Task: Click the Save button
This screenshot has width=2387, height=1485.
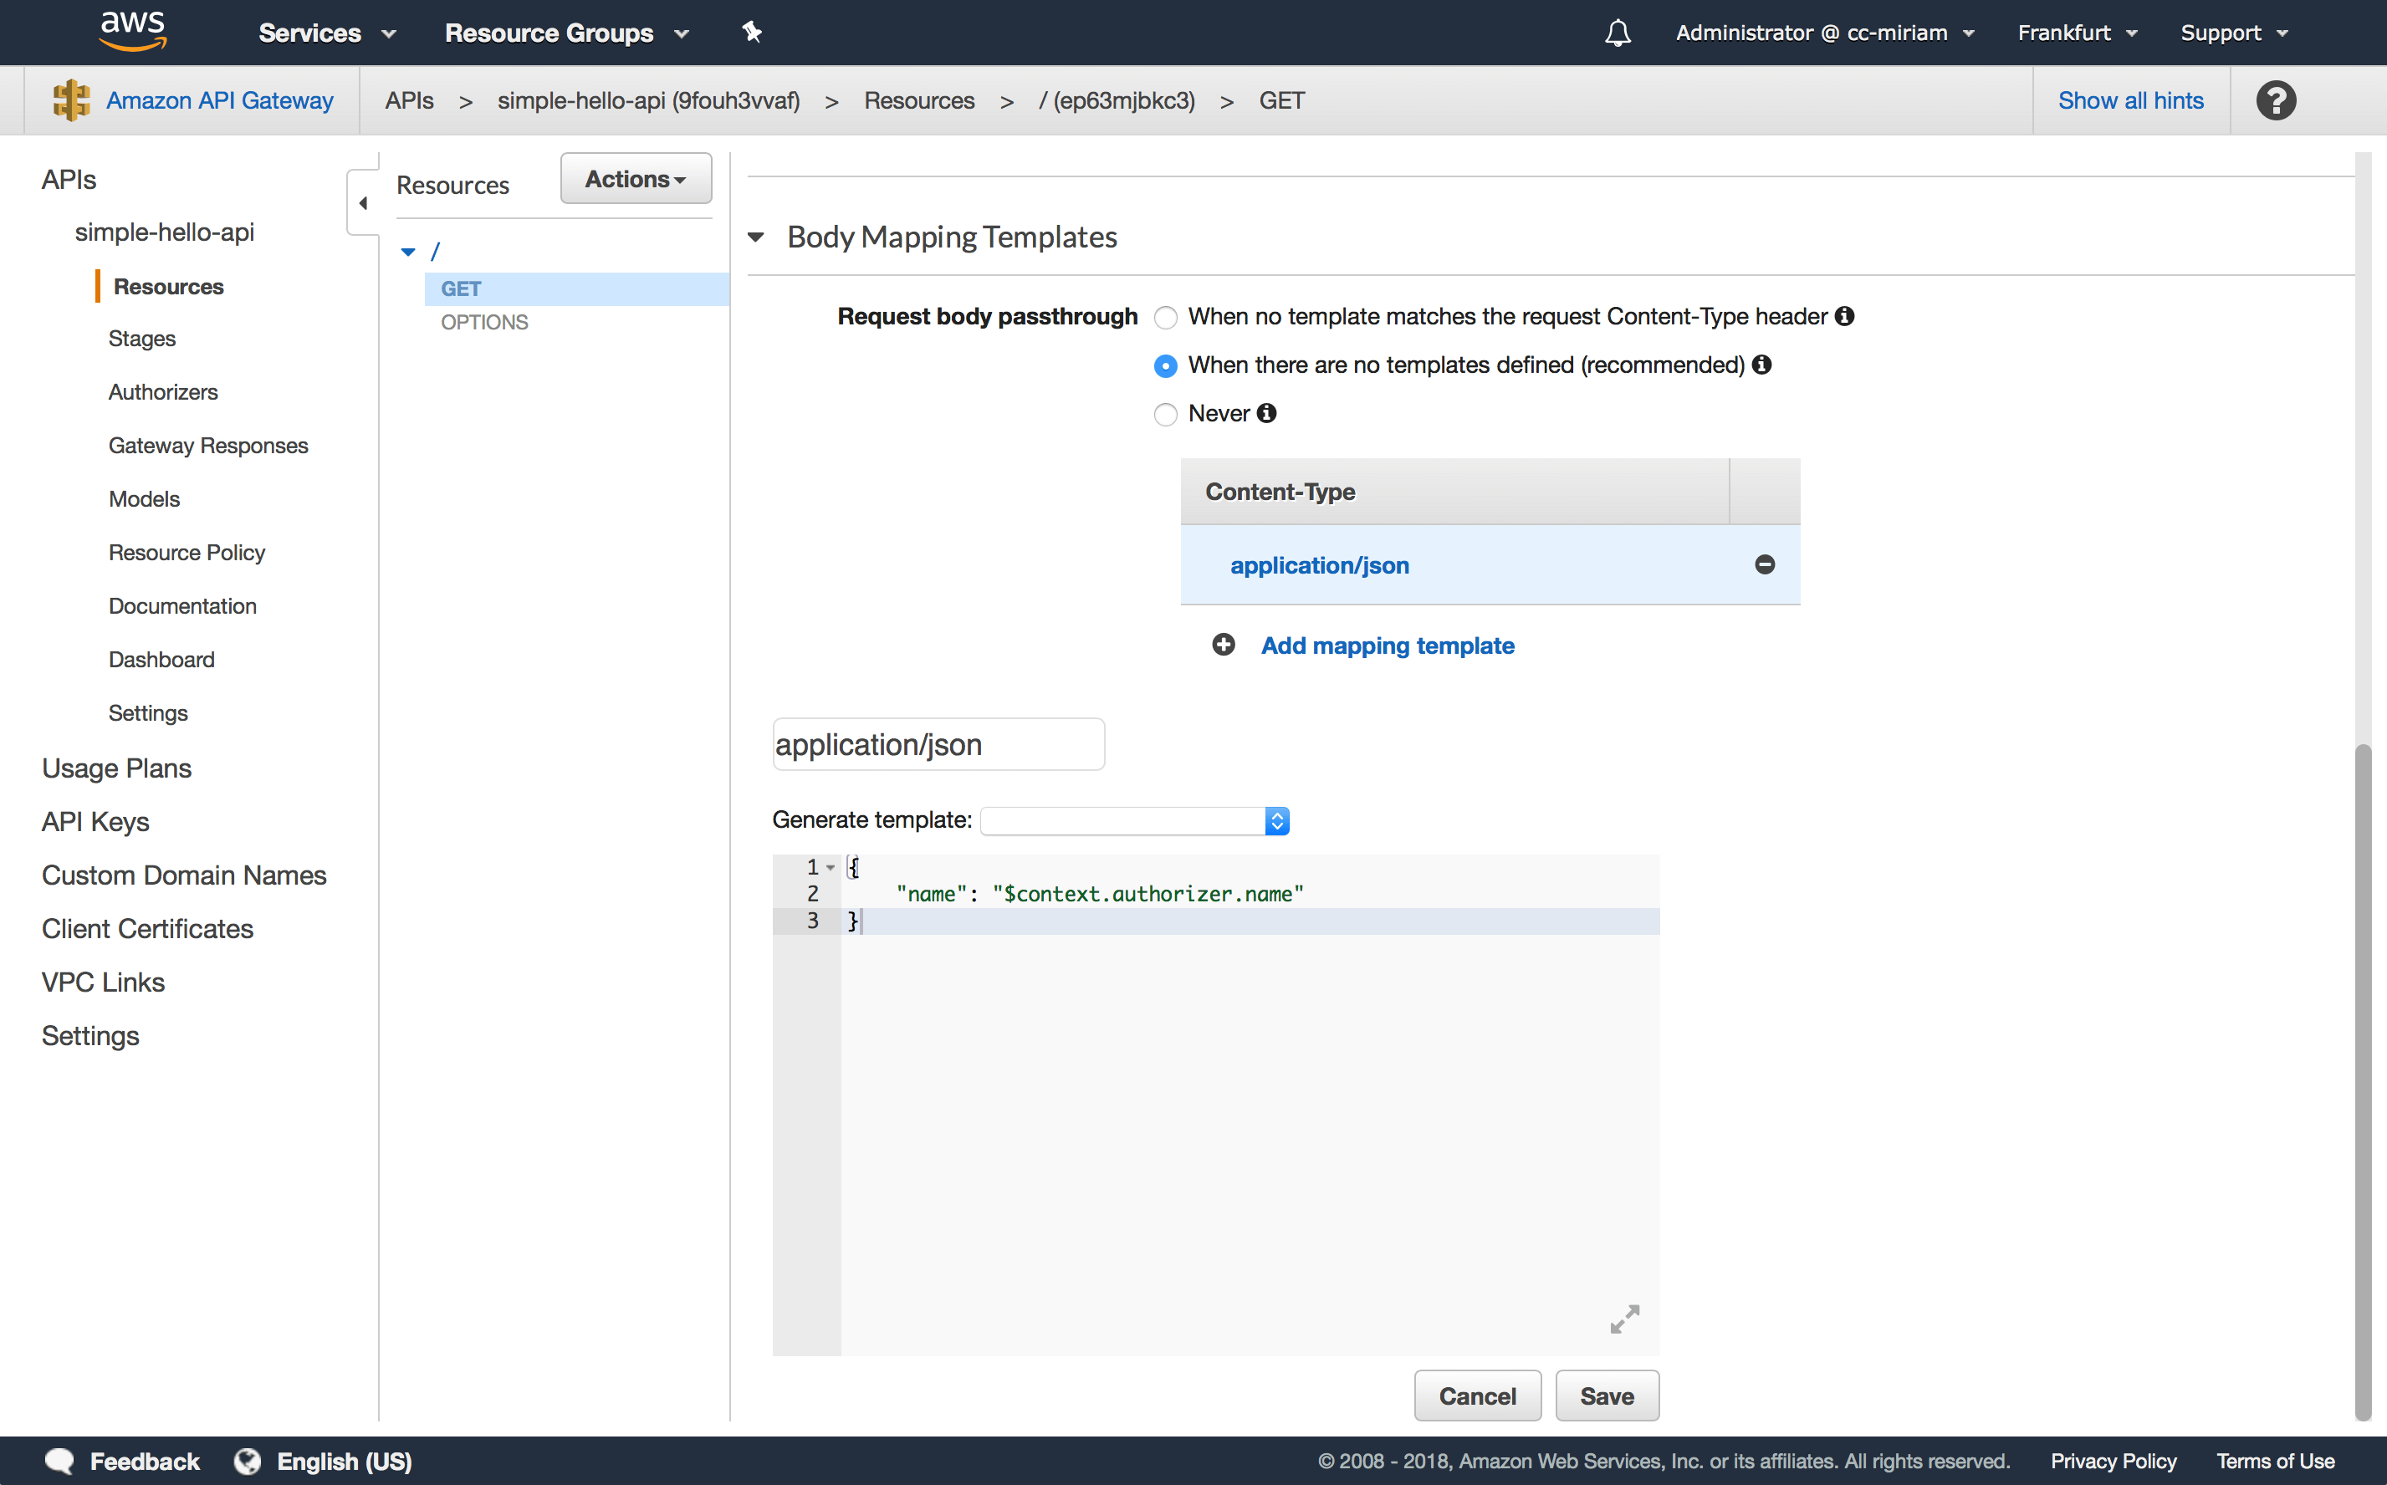Action: [1606, 1396]
